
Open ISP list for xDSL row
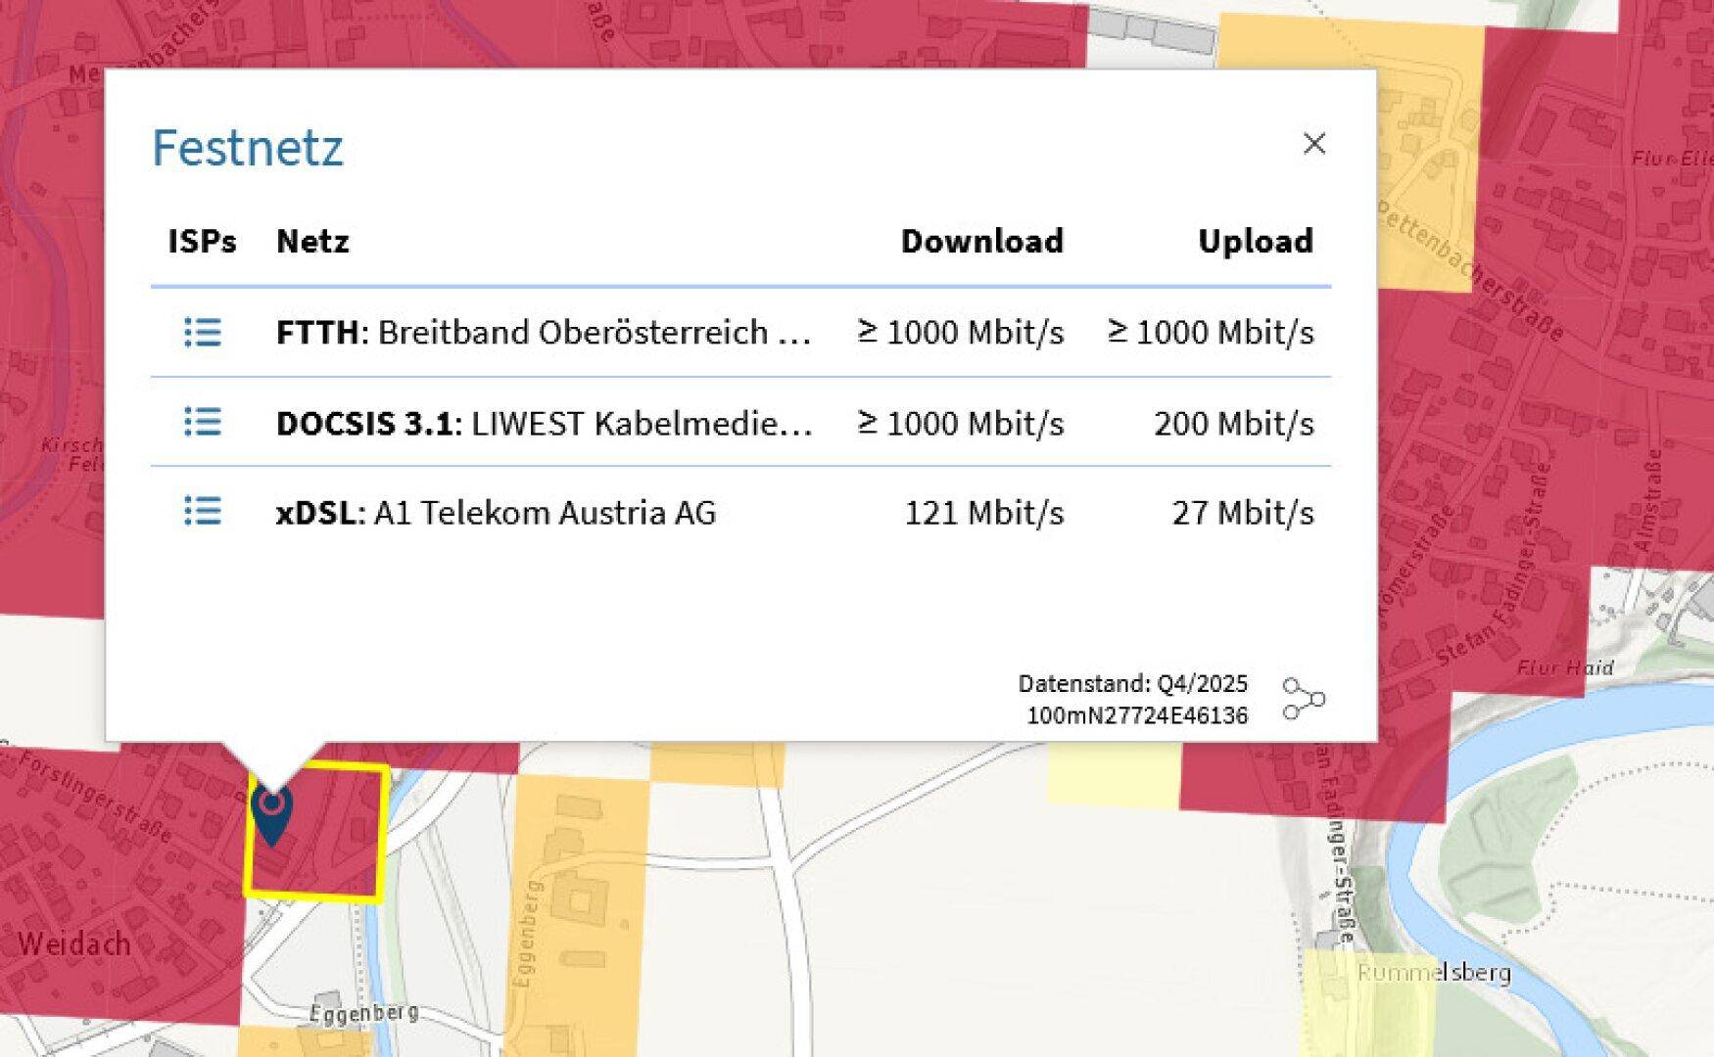tap(203, 511)
